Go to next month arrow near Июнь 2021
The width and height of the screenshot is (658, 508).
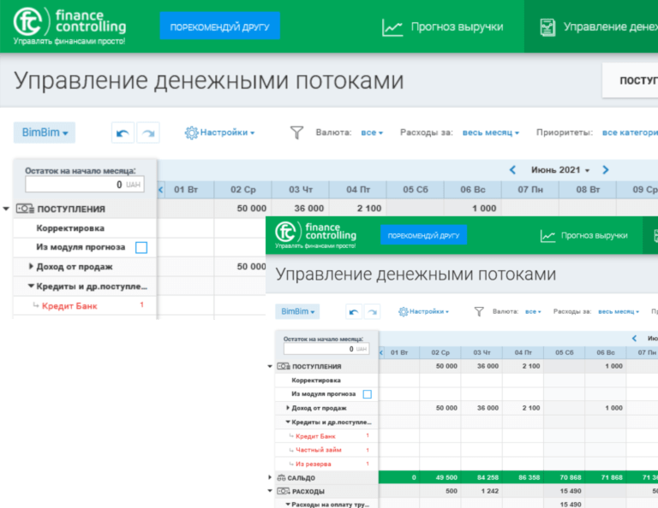(605, 170)
